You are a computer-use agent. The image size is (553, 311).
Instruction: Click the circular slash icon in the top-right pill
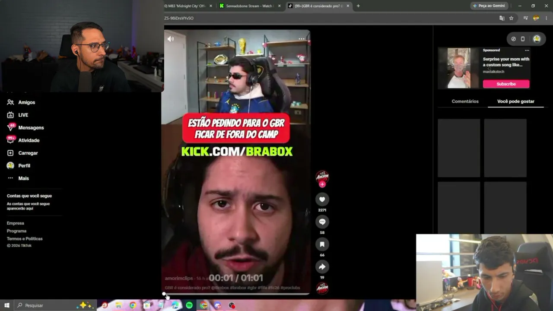pos(513,39)
